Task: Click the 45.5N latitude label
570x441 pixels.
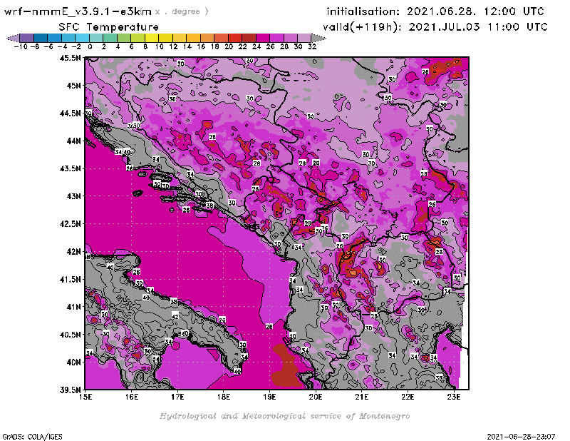Action: tap(70, 58)
